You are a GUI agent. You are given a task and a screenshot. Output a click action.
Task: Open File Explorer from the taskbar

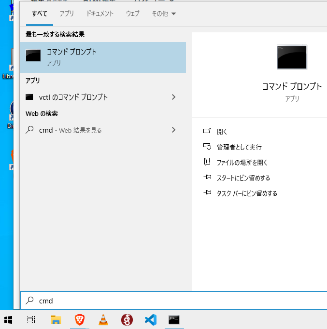56,320
